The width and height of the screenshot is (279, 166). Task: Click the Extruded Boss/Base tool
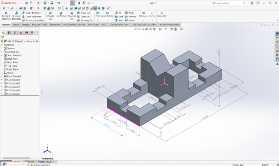[x=6, y=15]
